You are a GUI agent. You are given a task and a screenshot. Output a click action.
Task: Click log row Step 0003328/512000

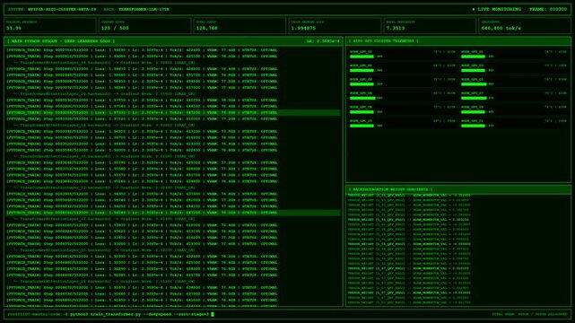(x=173, y=118)
